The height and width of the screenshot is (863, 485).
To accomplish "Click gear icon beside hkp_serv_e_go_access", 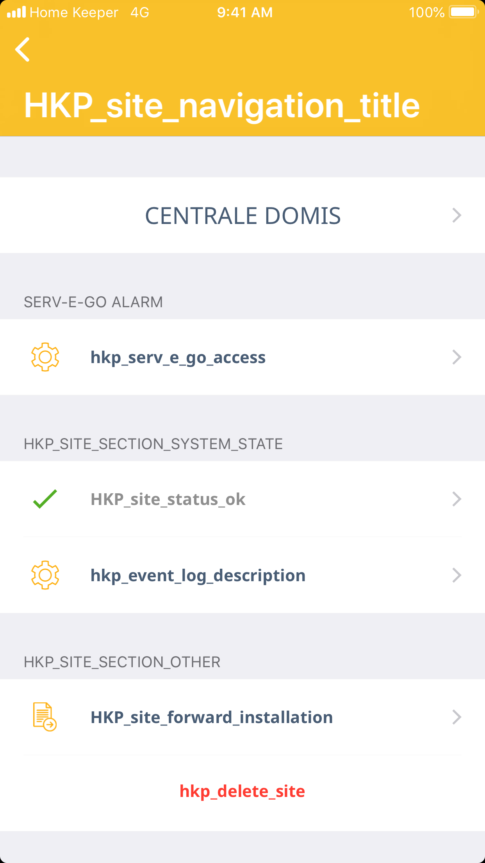I will [45, 357].
